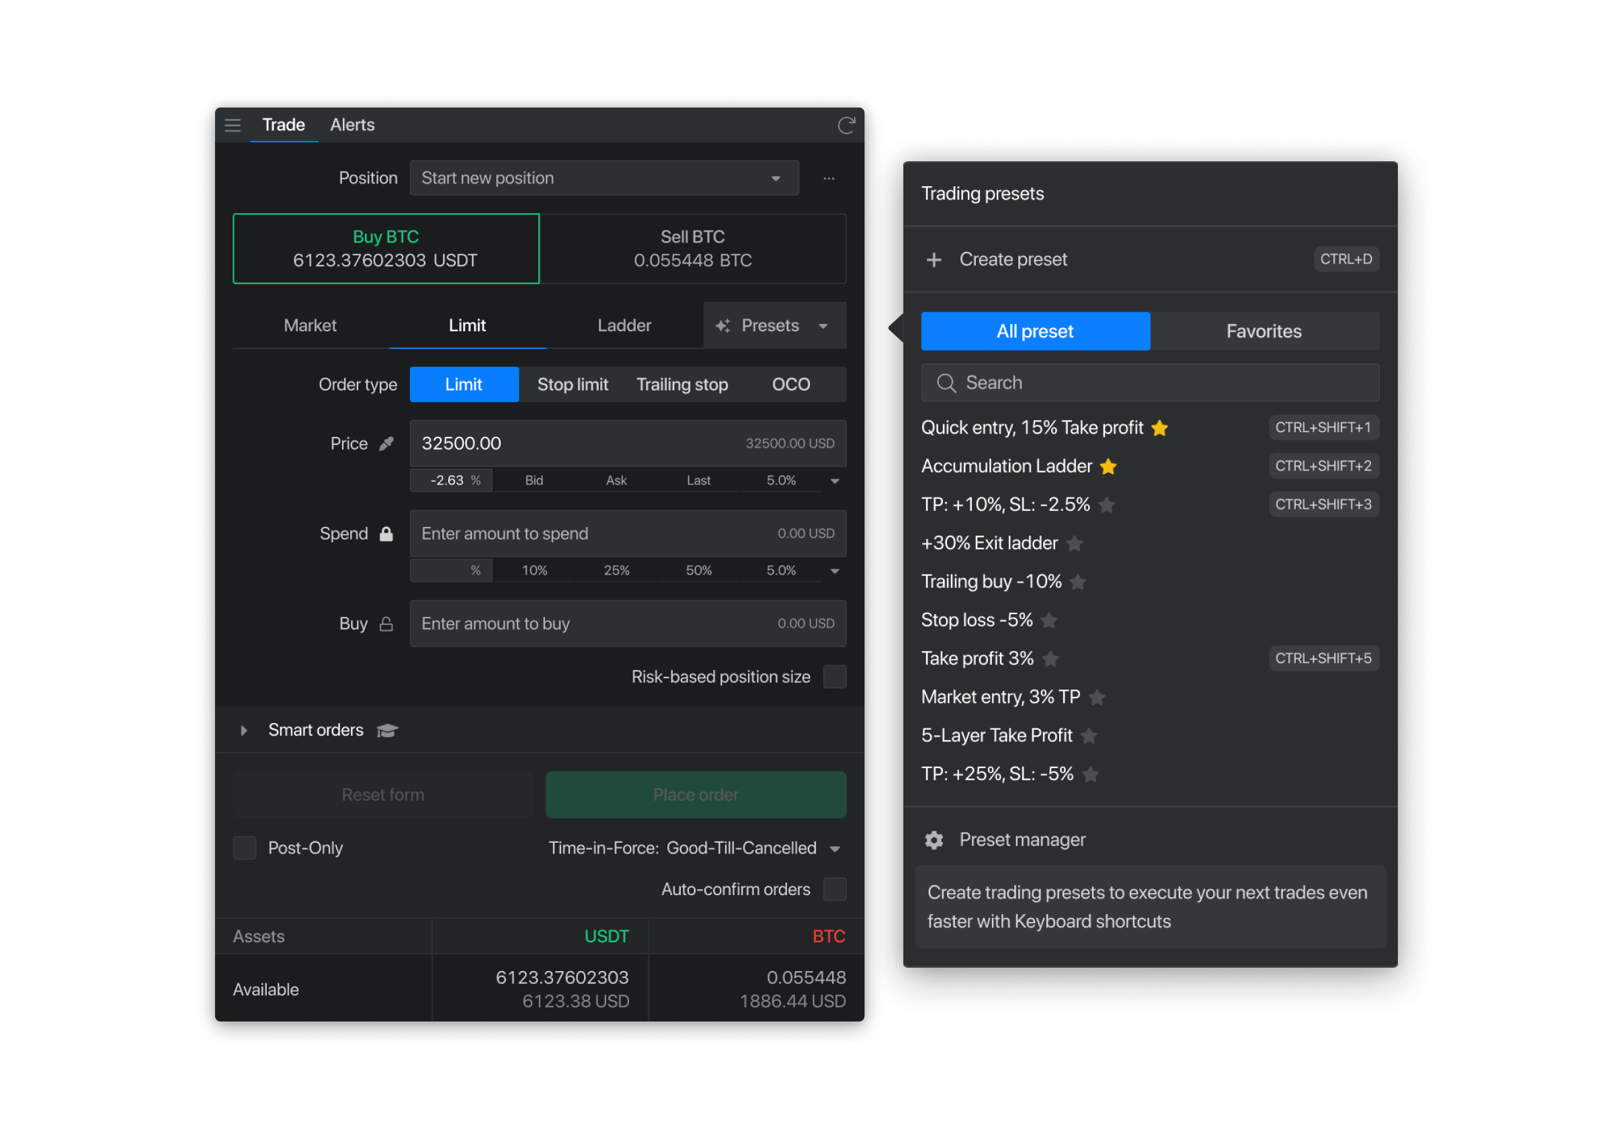Click the Smart orders graduation cap icon
This screenshot has width=1613, height=1129.
pos(387,730)
